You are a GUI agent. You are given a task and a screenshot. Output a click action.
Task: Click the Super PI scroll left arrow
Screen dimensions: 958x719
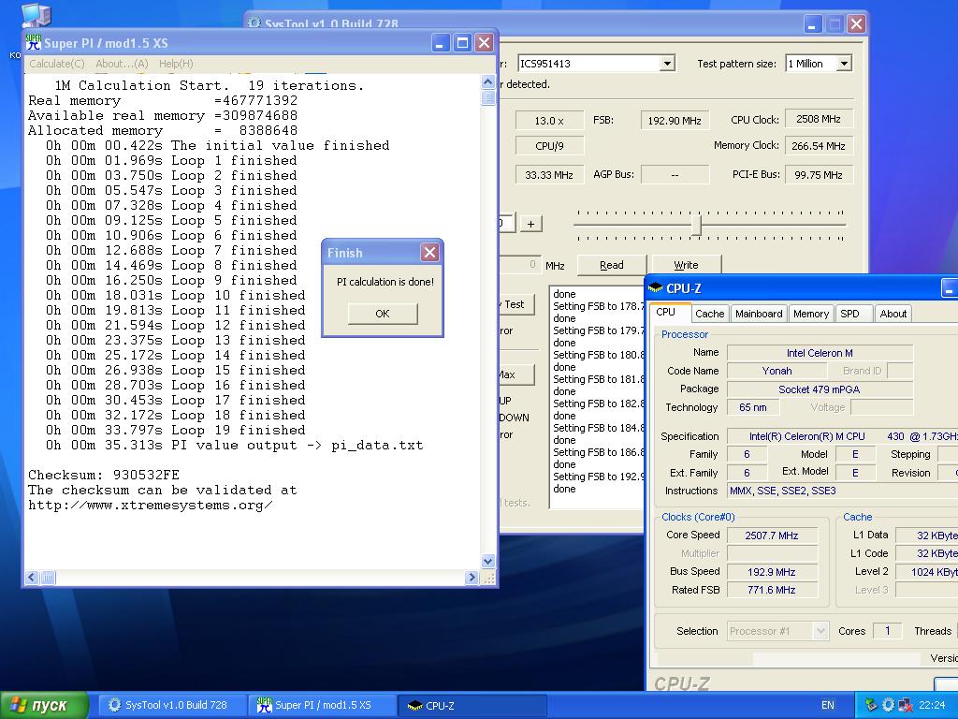[x=33, y=577]
